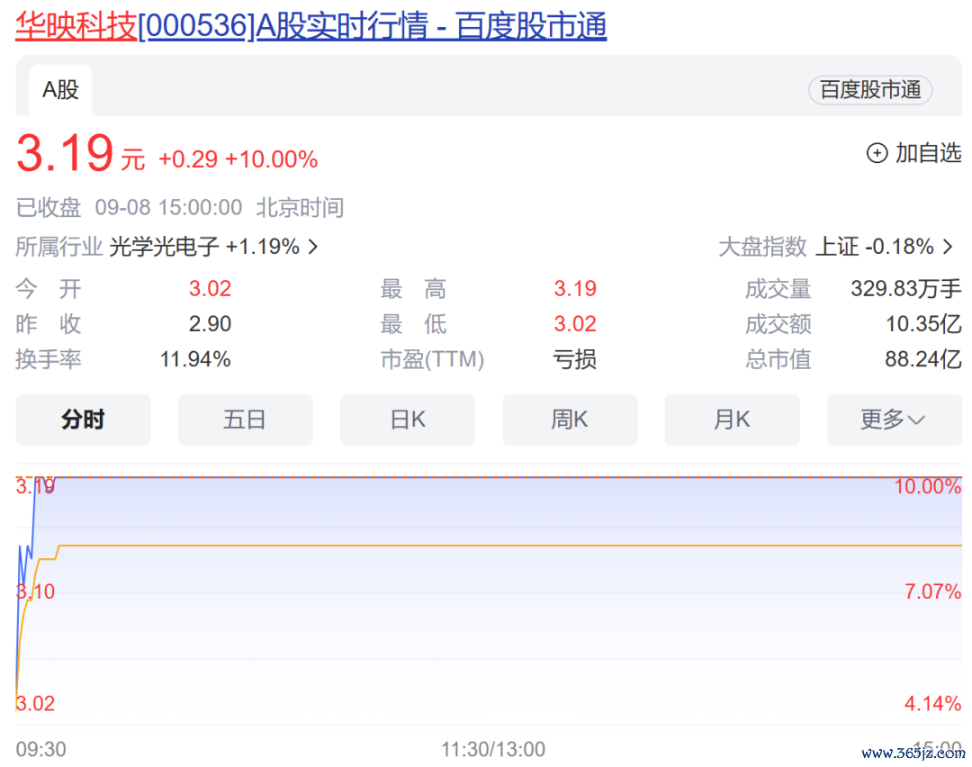Click the percentage change +10.00%
Image resolution: width=972 pixels, height=767 pixels.
click(x=272, y=159)
